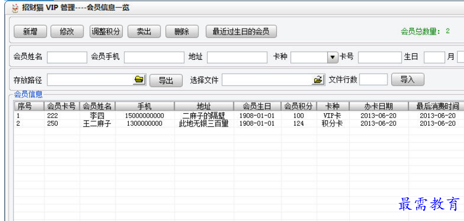The image size is (464, 221).
Task: Focus the 会员姓名 input field
Action: coord(67,57)
